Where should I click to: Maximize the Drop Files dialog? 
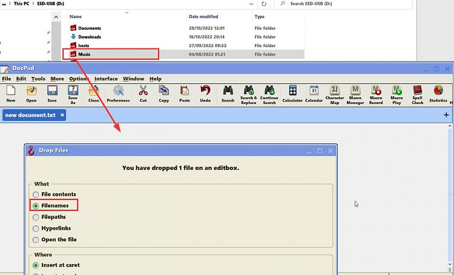coord(320,150)
